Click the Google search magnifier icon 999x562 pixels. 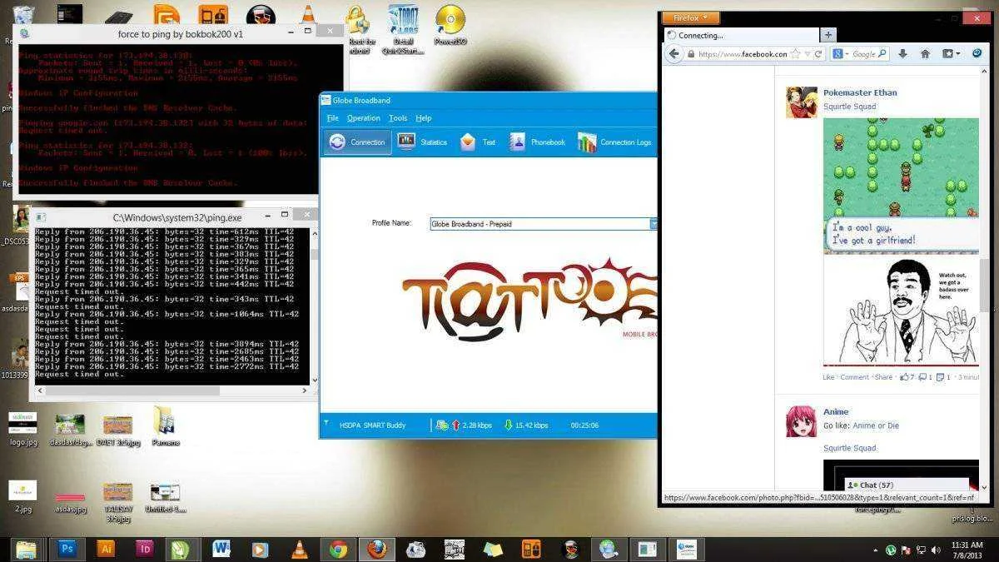click(882, 54)
